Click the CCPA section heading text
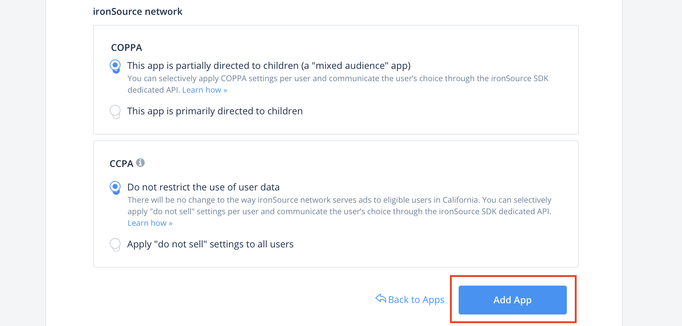 click(121, 164)
